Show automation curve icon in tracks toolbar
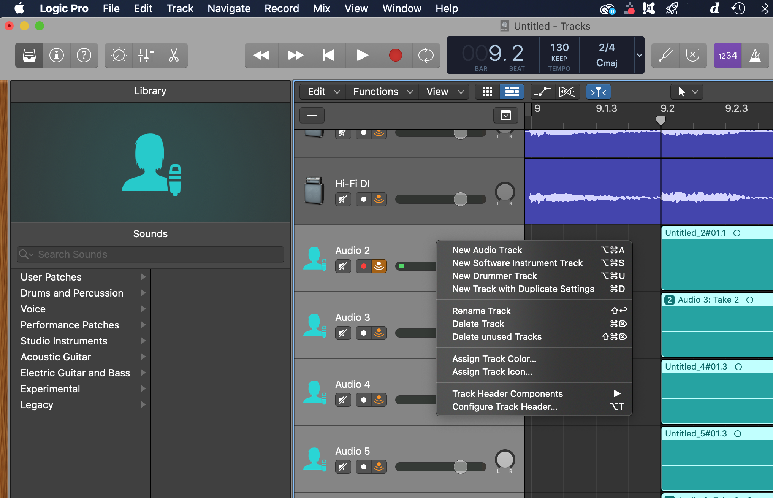The width and height of the screenshot is (773, 498). pos(542,92)
